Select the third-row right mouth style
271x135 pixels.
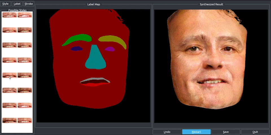point(25,45)
